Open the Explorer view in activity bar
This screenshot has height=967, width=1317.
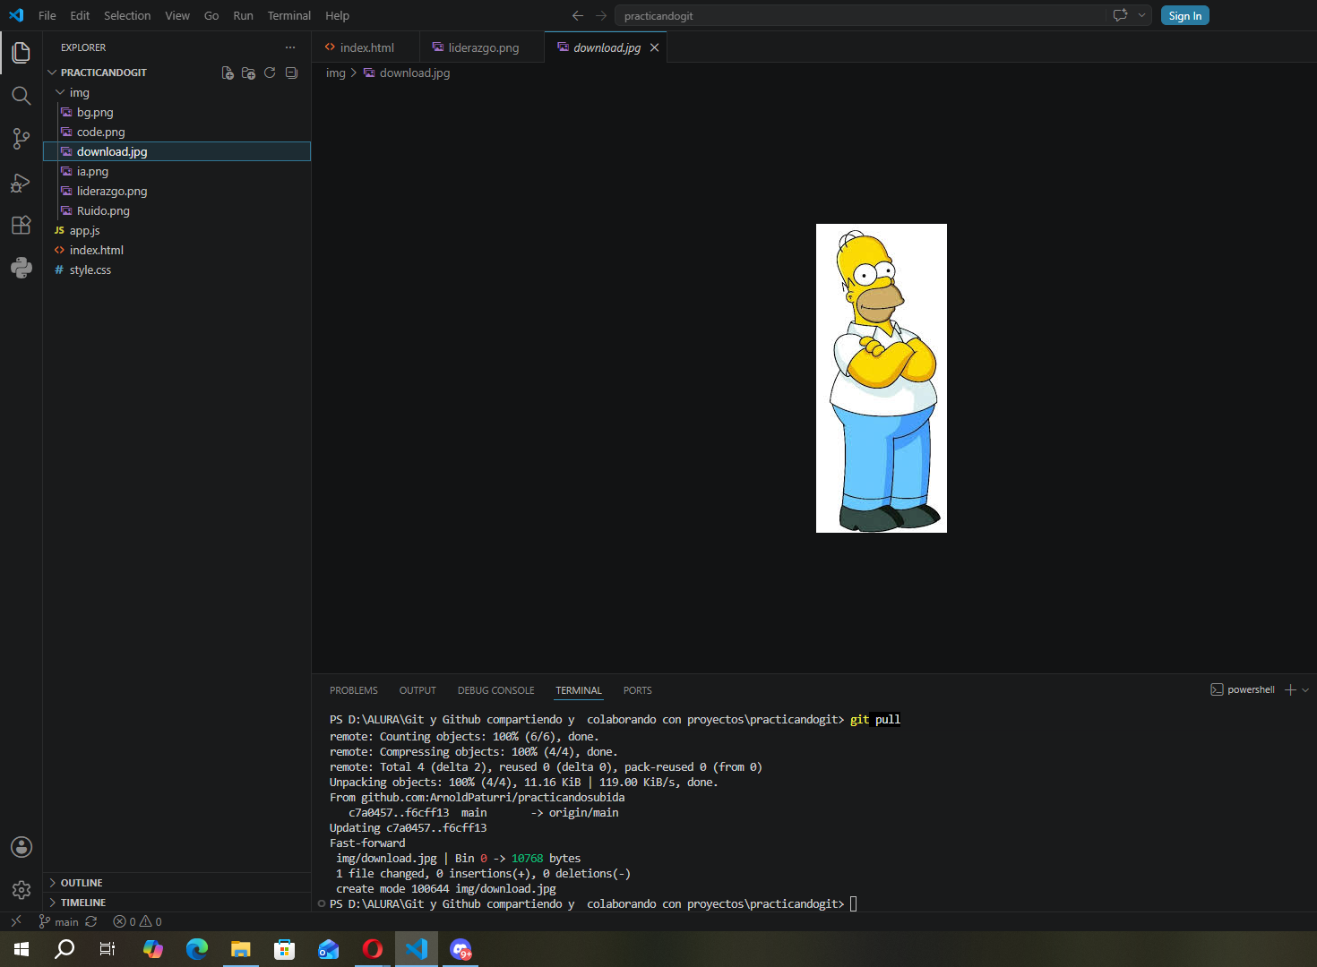coord(22,53)
